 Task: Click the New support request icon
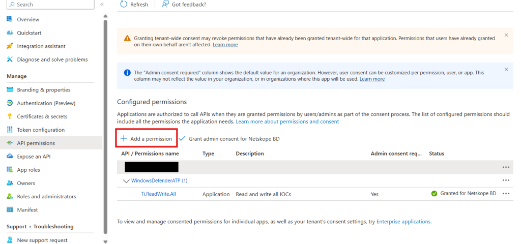10,240
